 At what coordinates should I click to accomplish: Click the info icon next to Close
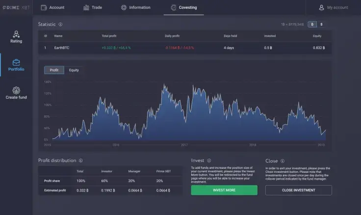pos(283,161)
